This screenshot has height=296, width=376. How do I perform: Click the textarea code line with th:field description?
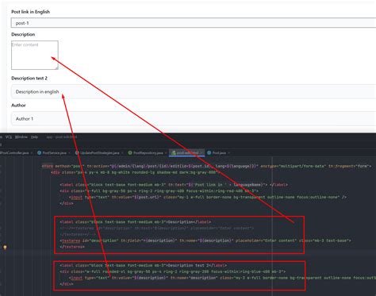coord(205,240)
